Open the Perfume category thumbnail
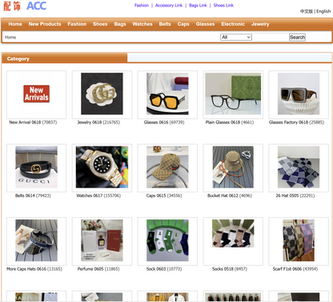 coord(102,241)
